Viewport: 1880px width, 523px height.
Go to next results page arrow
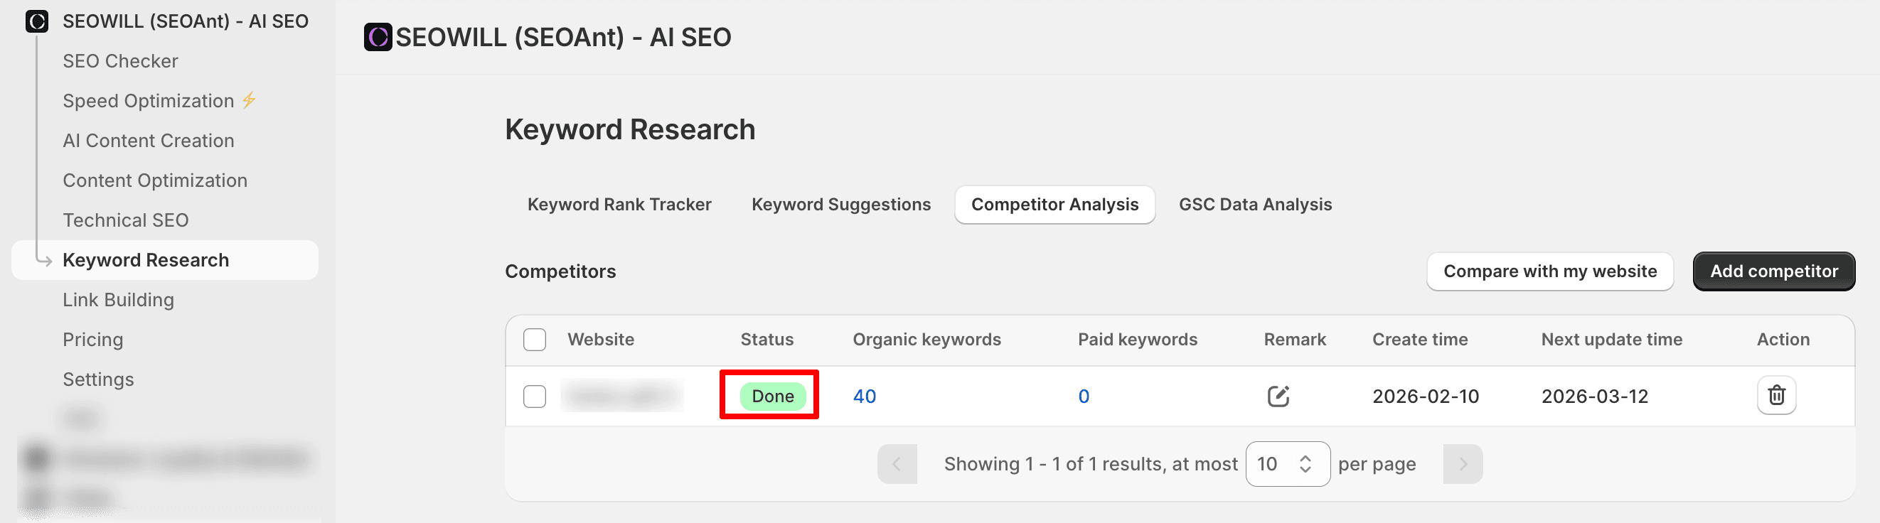tap(1462, 464)
